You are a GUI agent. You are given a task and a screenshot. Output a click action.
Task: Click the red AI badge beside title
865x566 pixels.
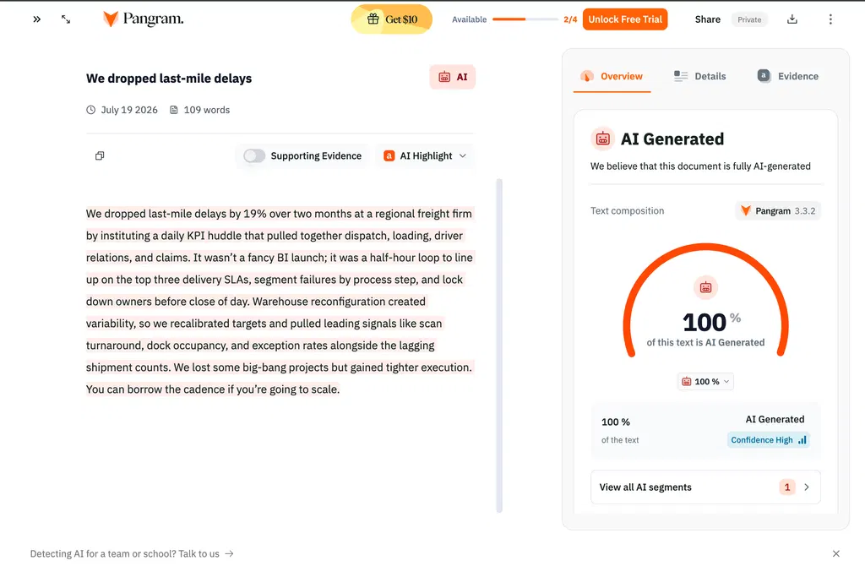click(x=453, y=77)
